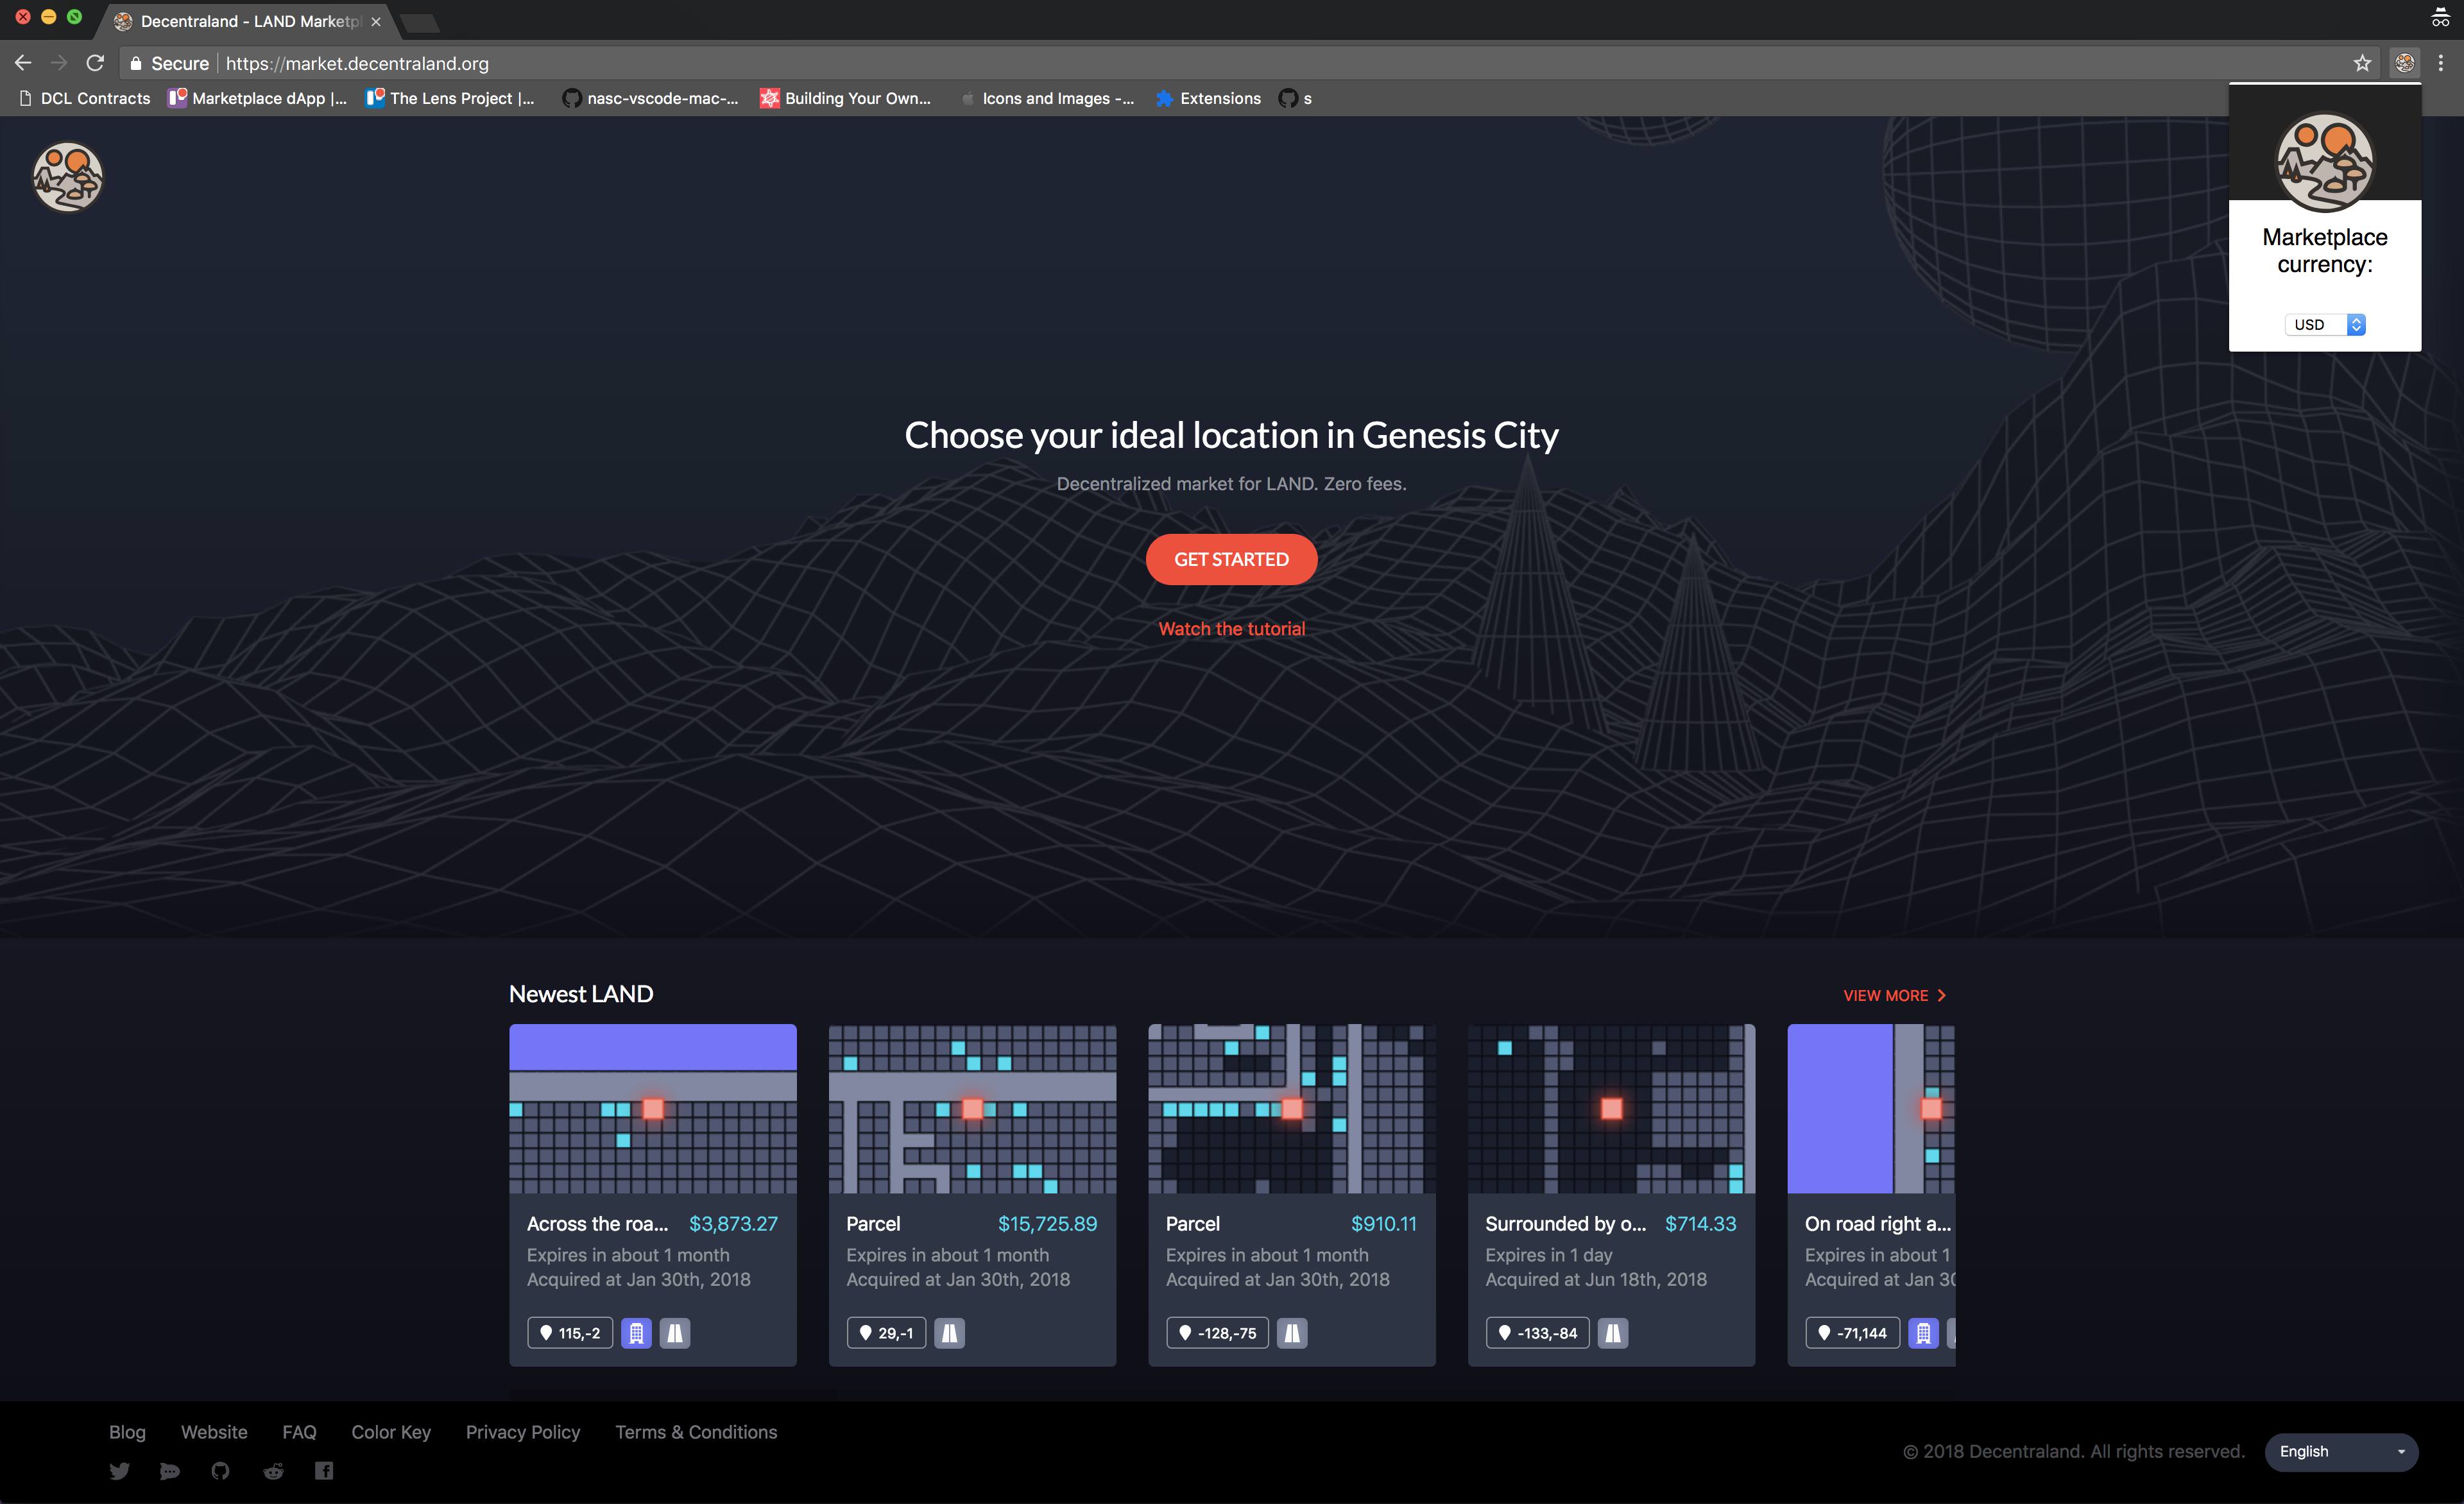2464x1504 pixels.
Task: Click the GET STARTED button
Action: tap(1231, 560)
